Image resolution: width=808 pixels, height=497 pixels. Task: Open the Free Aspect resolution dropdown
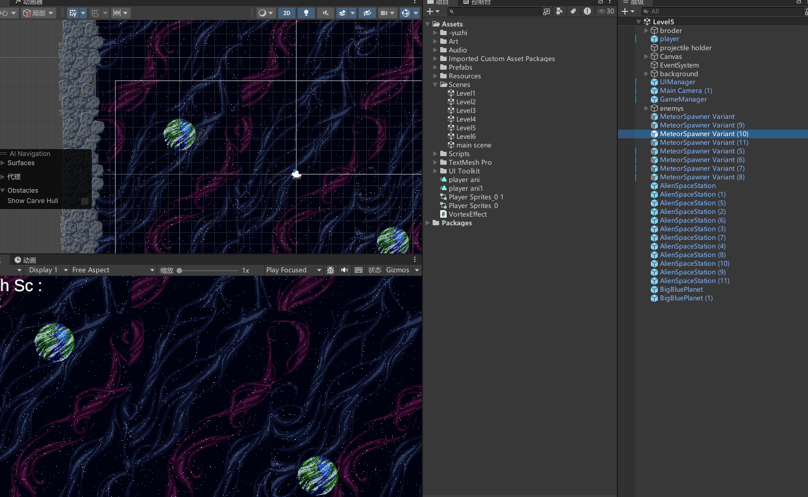point(113,270)
